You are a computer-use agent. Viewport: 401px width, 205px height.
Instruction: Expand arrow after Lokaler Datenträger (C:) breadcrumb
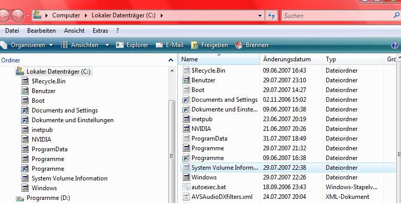tap(162, 15)
